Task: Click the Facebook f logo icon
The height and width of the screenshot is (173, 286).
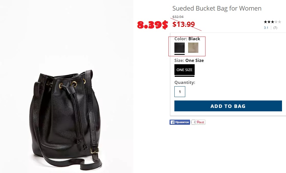Action: [172, 122]
